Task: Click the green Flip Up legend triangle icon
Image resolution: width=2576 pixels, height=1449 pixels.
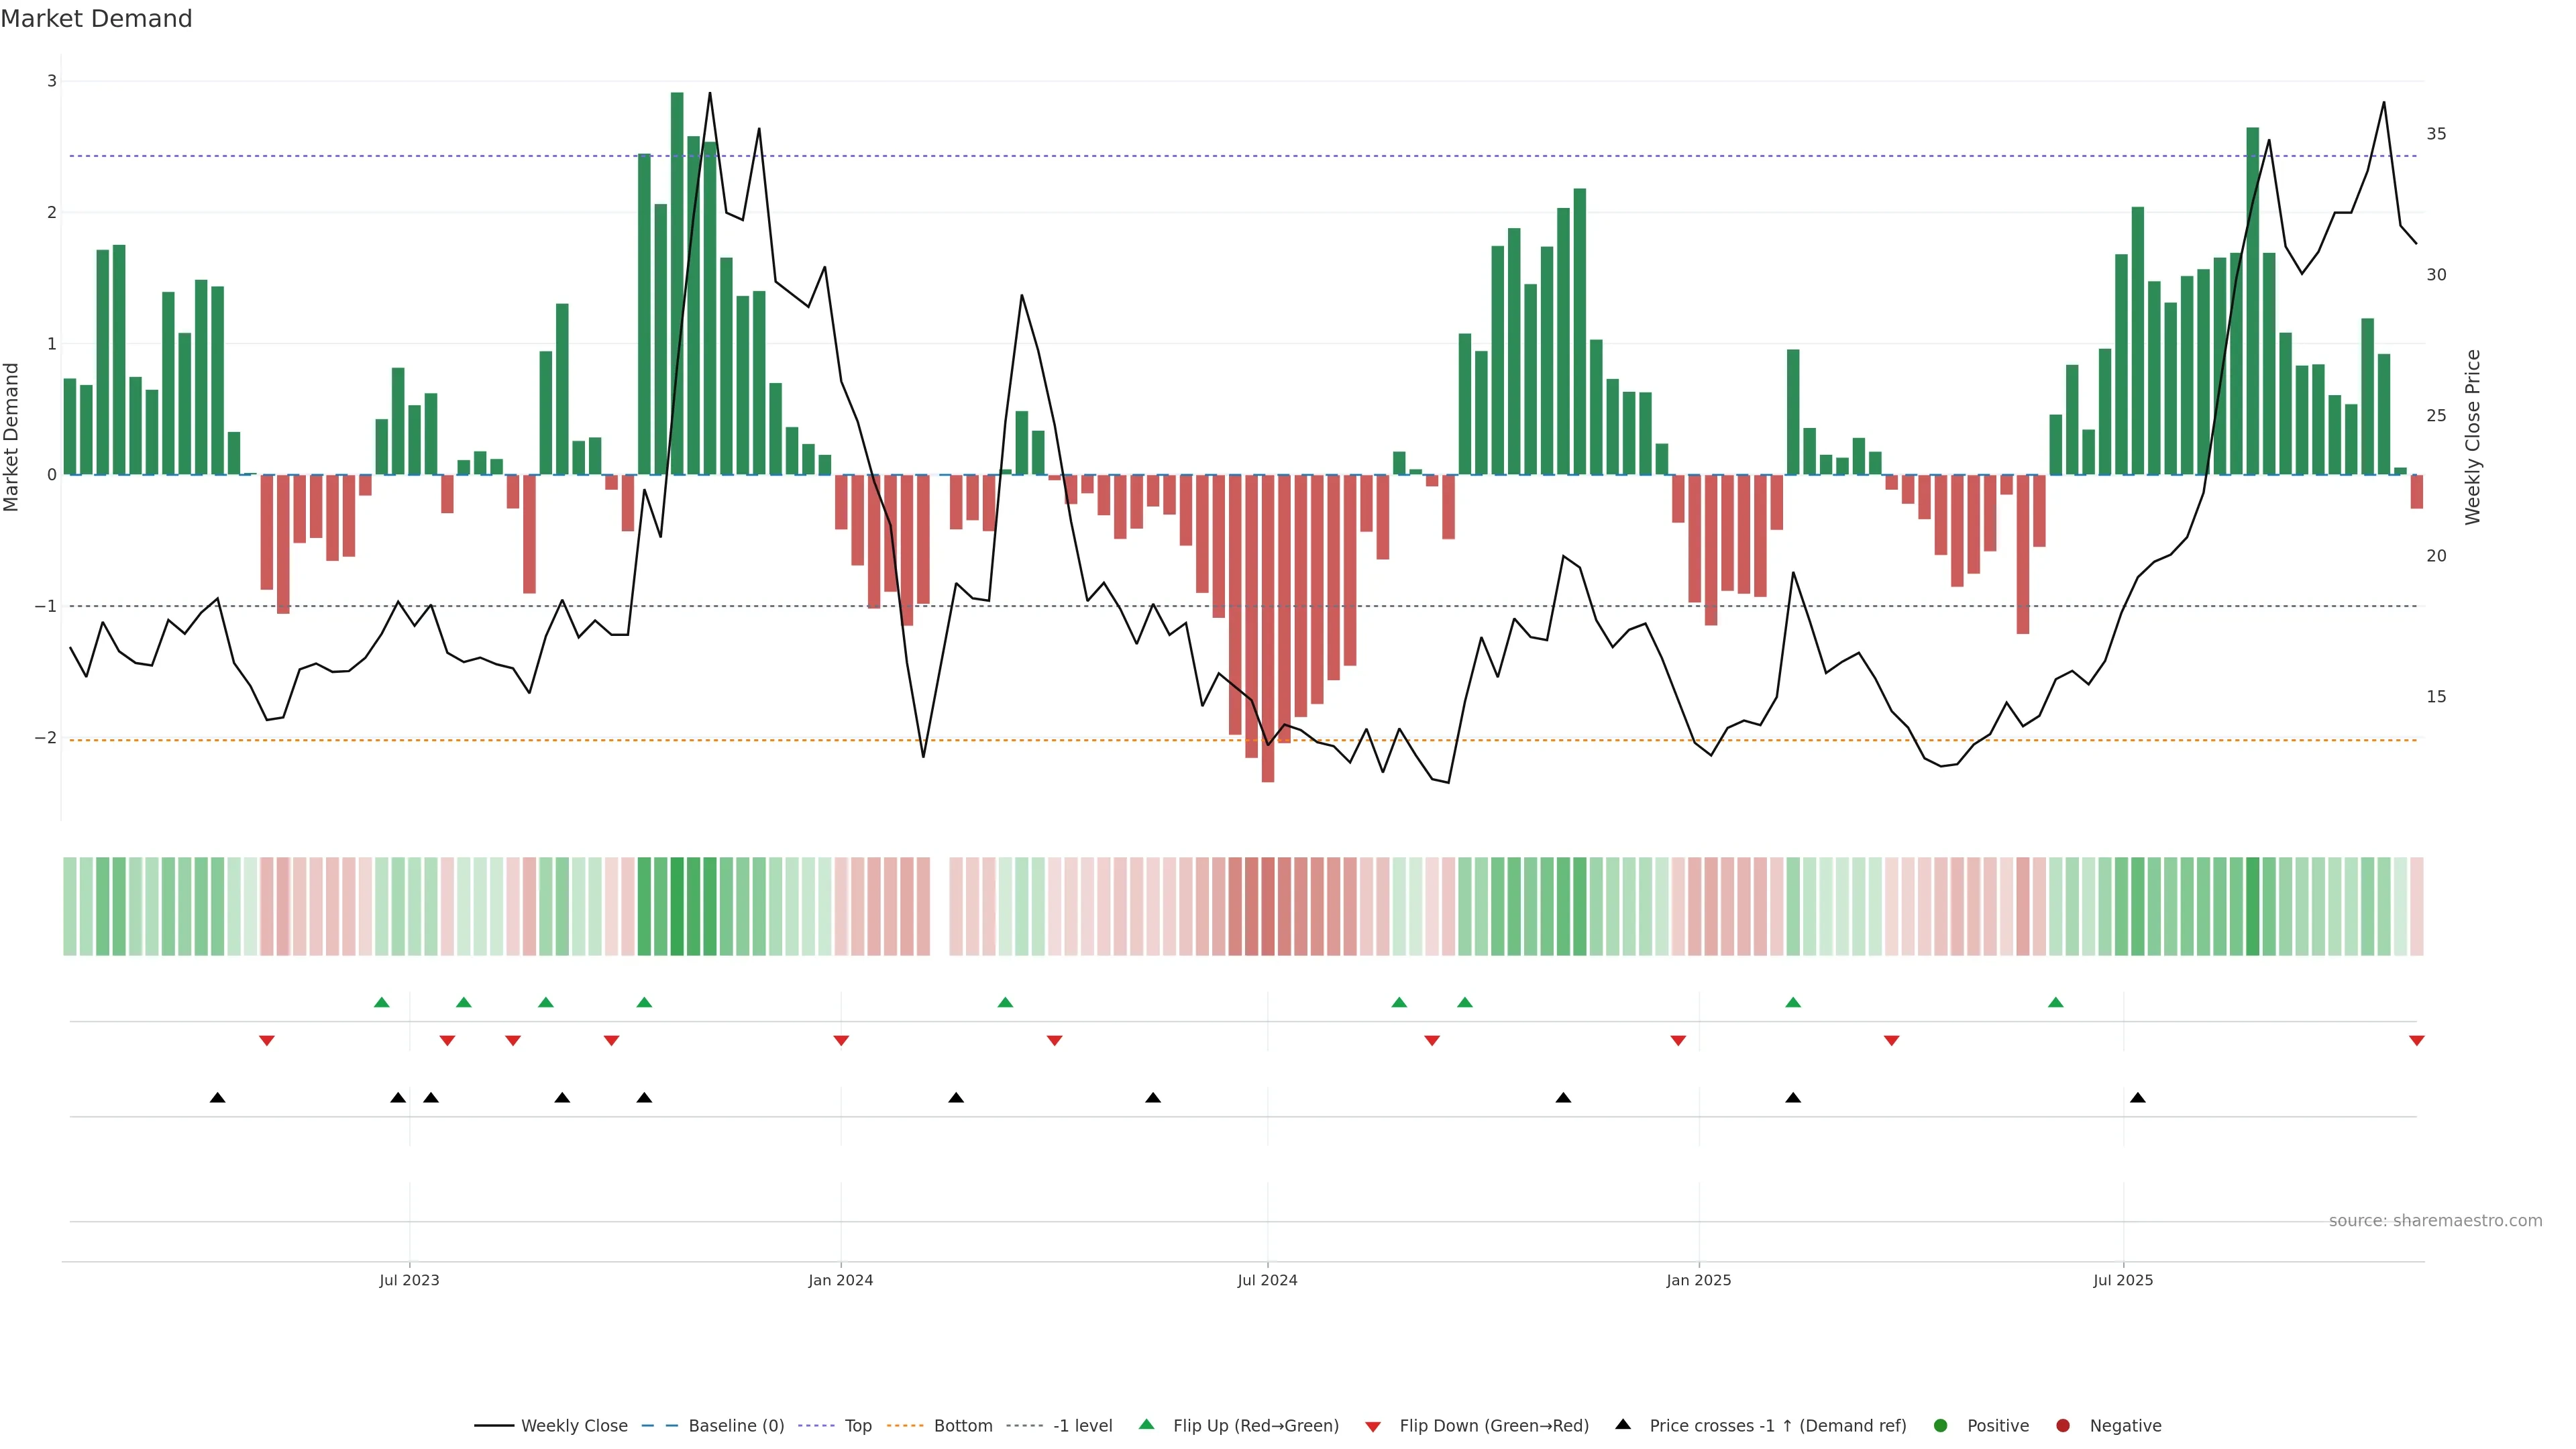Action: click(x=1146, y=1424)
